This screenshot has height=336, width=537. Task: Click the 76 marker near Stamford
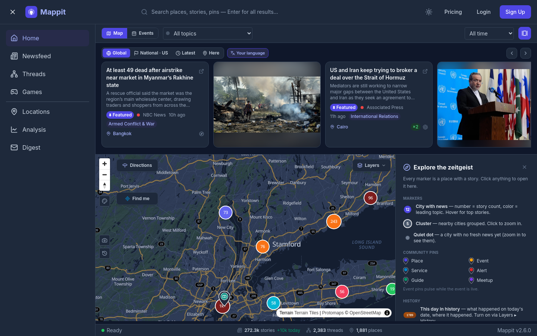tap(263, 246)
